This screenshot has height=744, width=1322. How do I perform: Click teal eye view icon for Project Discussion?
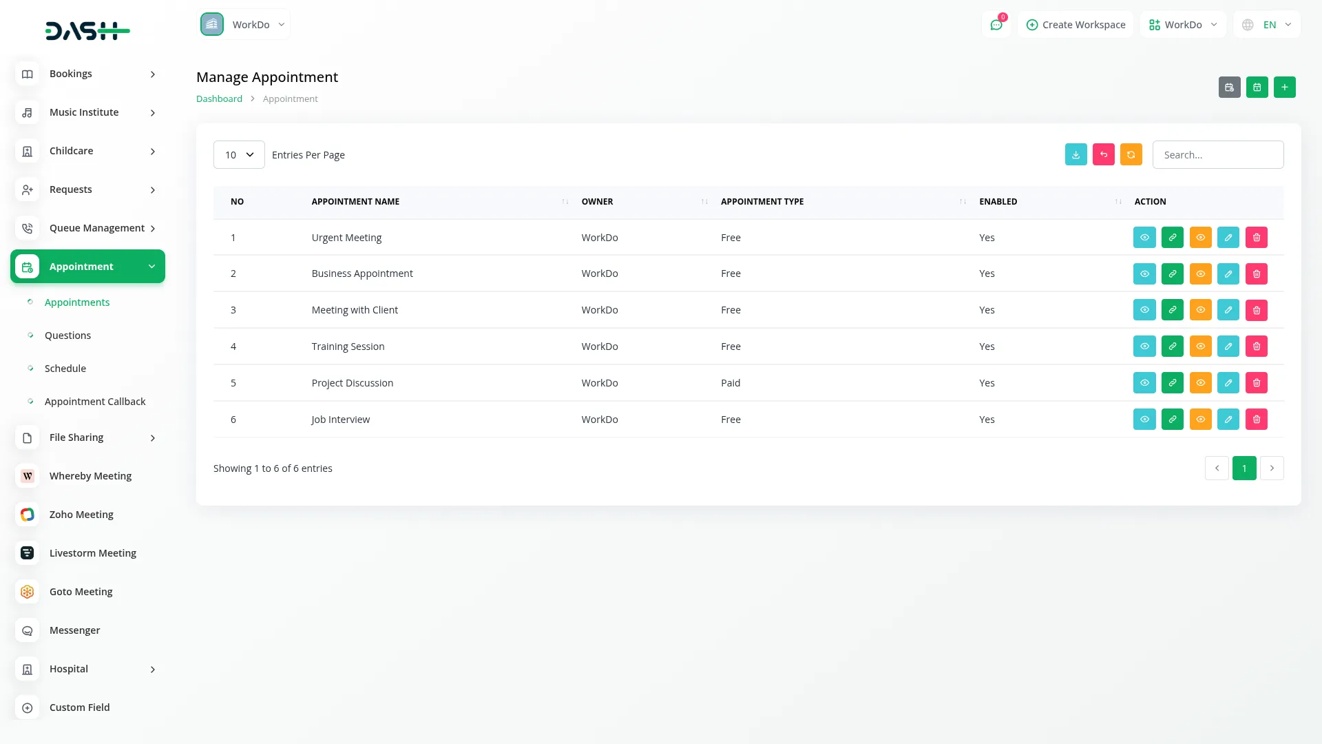(x=1144, y=383)
